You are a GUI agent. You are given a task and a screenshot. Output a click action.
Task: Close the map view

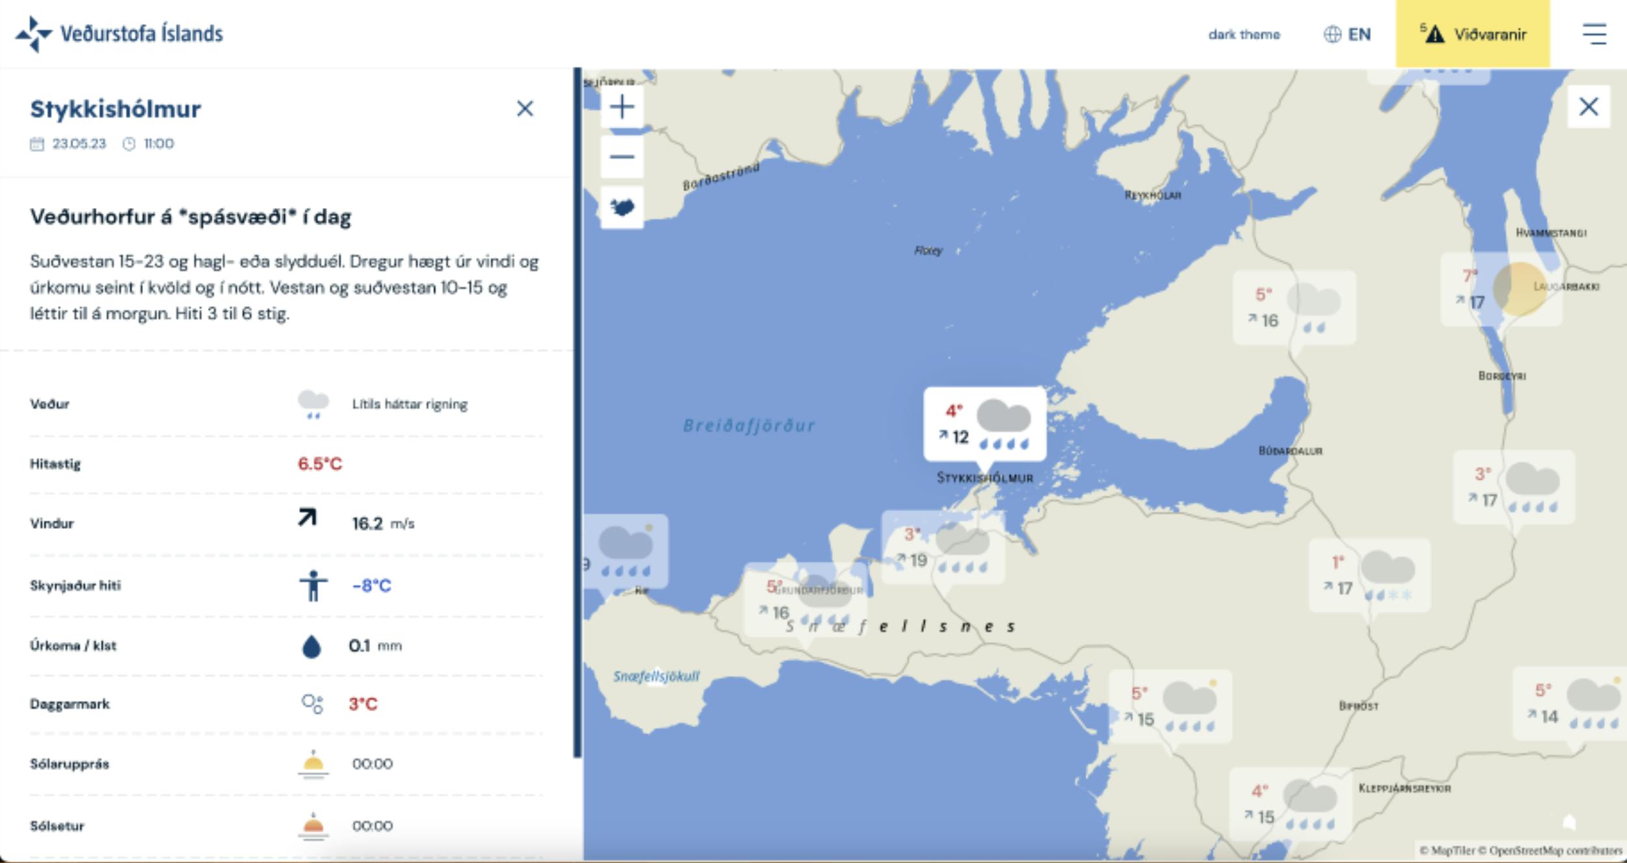(x=1589, y=107)
